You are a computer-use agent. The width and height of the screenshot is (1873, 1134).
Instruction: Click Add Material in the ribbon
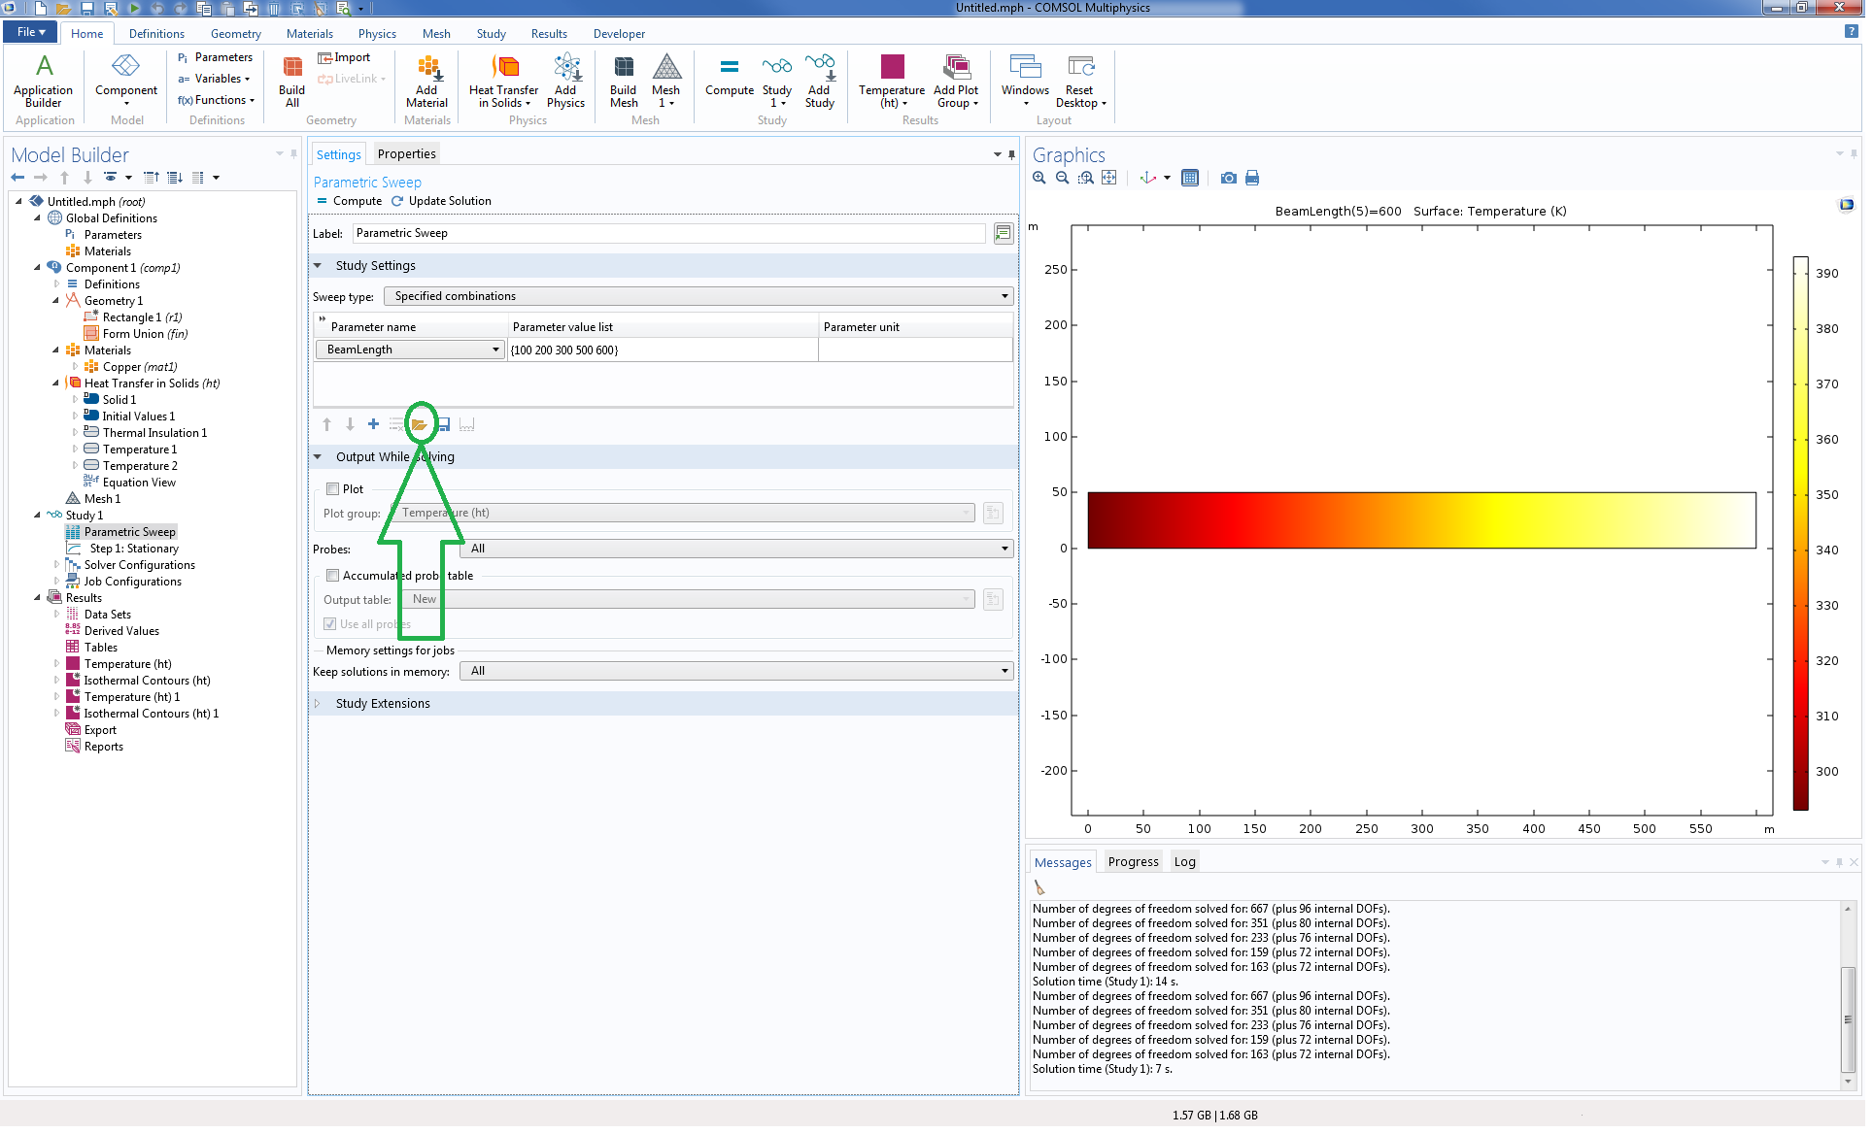(x=426, y=81)
